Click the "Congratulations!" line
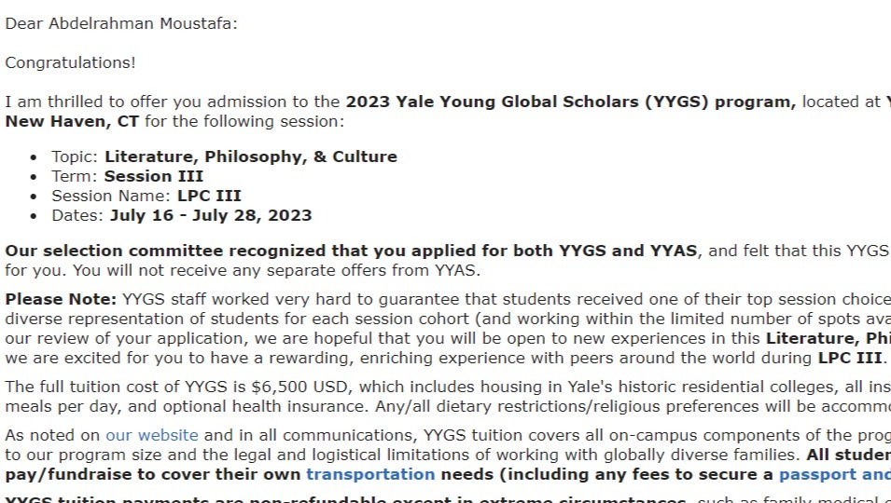Viewport: 891px width, 503px height. pos(71,63)
